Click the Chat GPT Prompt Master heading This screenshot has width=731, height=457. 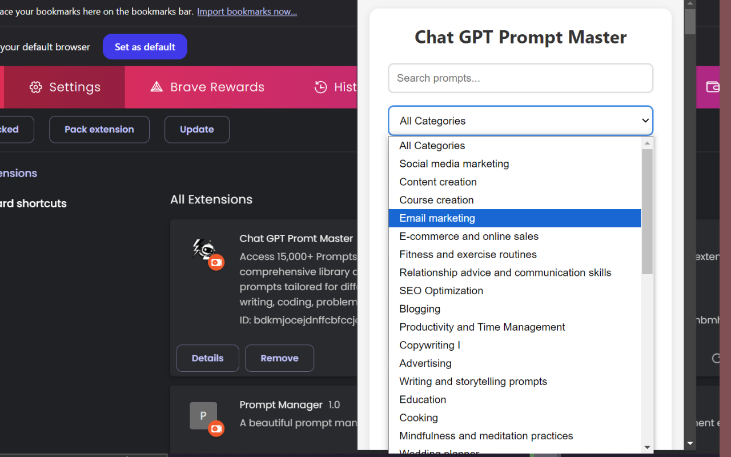[520, 37]
